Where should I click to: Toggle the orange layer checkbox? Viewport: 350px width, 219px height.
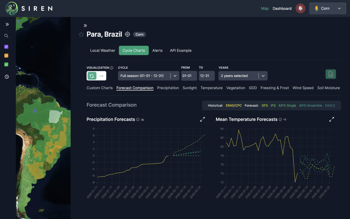[x=7, y=56]
